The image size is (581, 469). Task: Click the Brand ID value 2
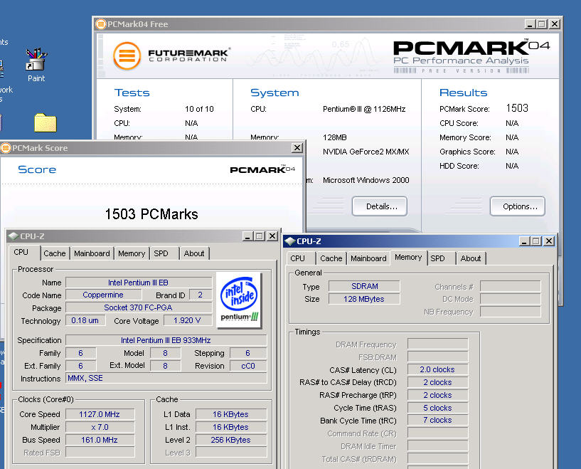click(200, 295)
